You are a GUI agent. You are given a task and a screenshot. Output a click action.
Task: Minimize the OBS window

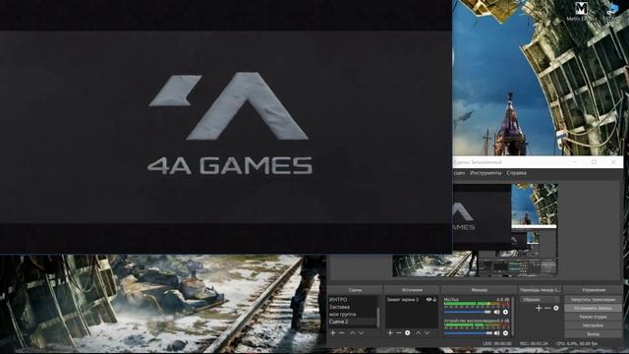(574, 161)
